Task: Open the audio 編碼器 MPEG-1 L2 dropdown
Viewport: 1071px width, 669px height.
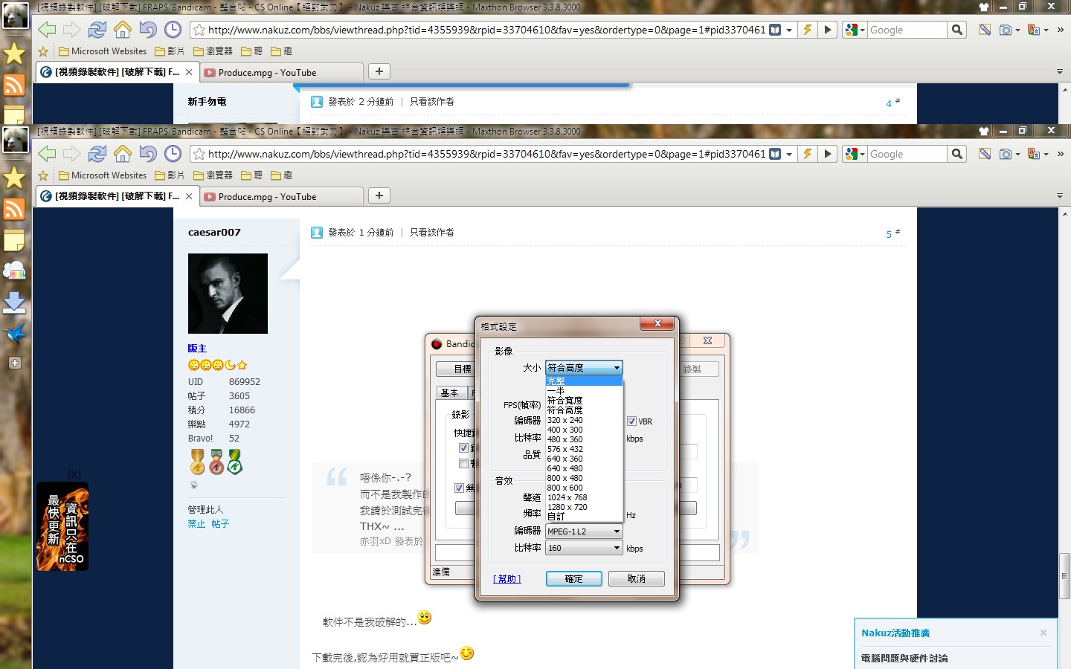Action: coord(584,531)
